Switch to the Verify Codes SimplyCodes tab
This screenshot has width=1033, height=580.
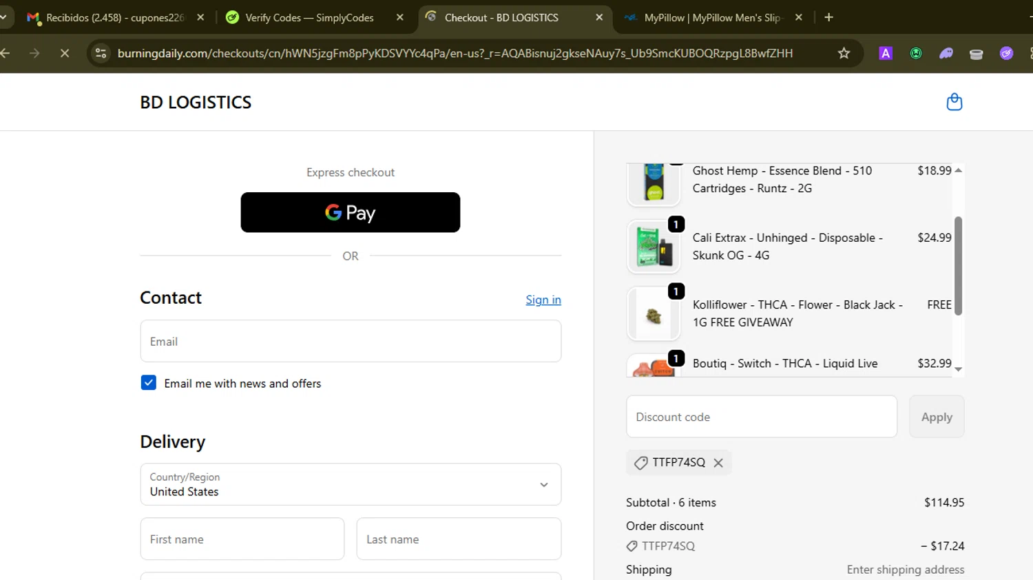click(x=310, y=17)
